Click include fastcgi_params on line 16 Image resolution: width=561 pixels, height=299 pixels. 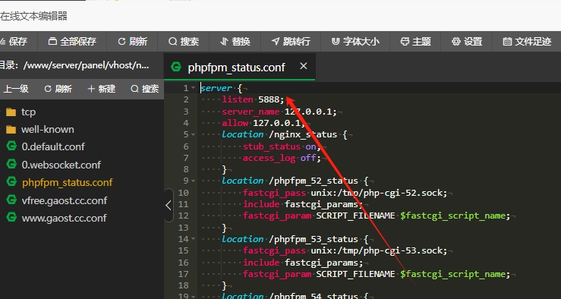coord(303,263)
